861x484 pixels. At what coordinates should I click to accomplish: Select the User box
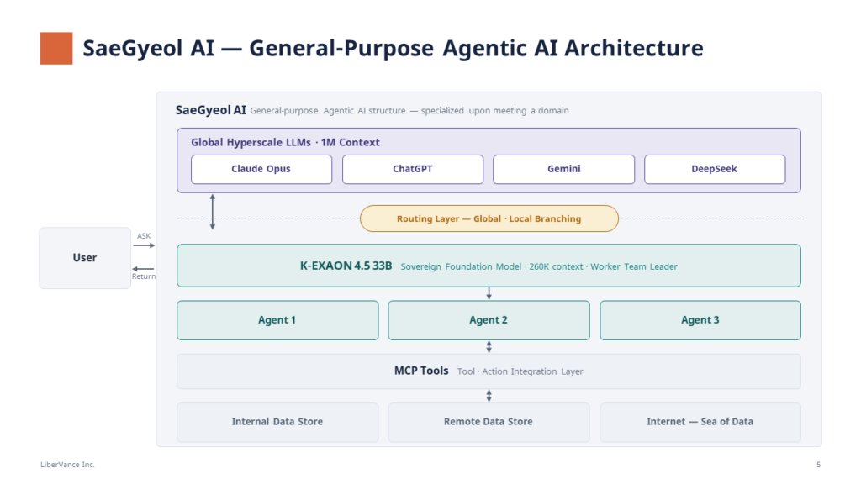point(85,258)
